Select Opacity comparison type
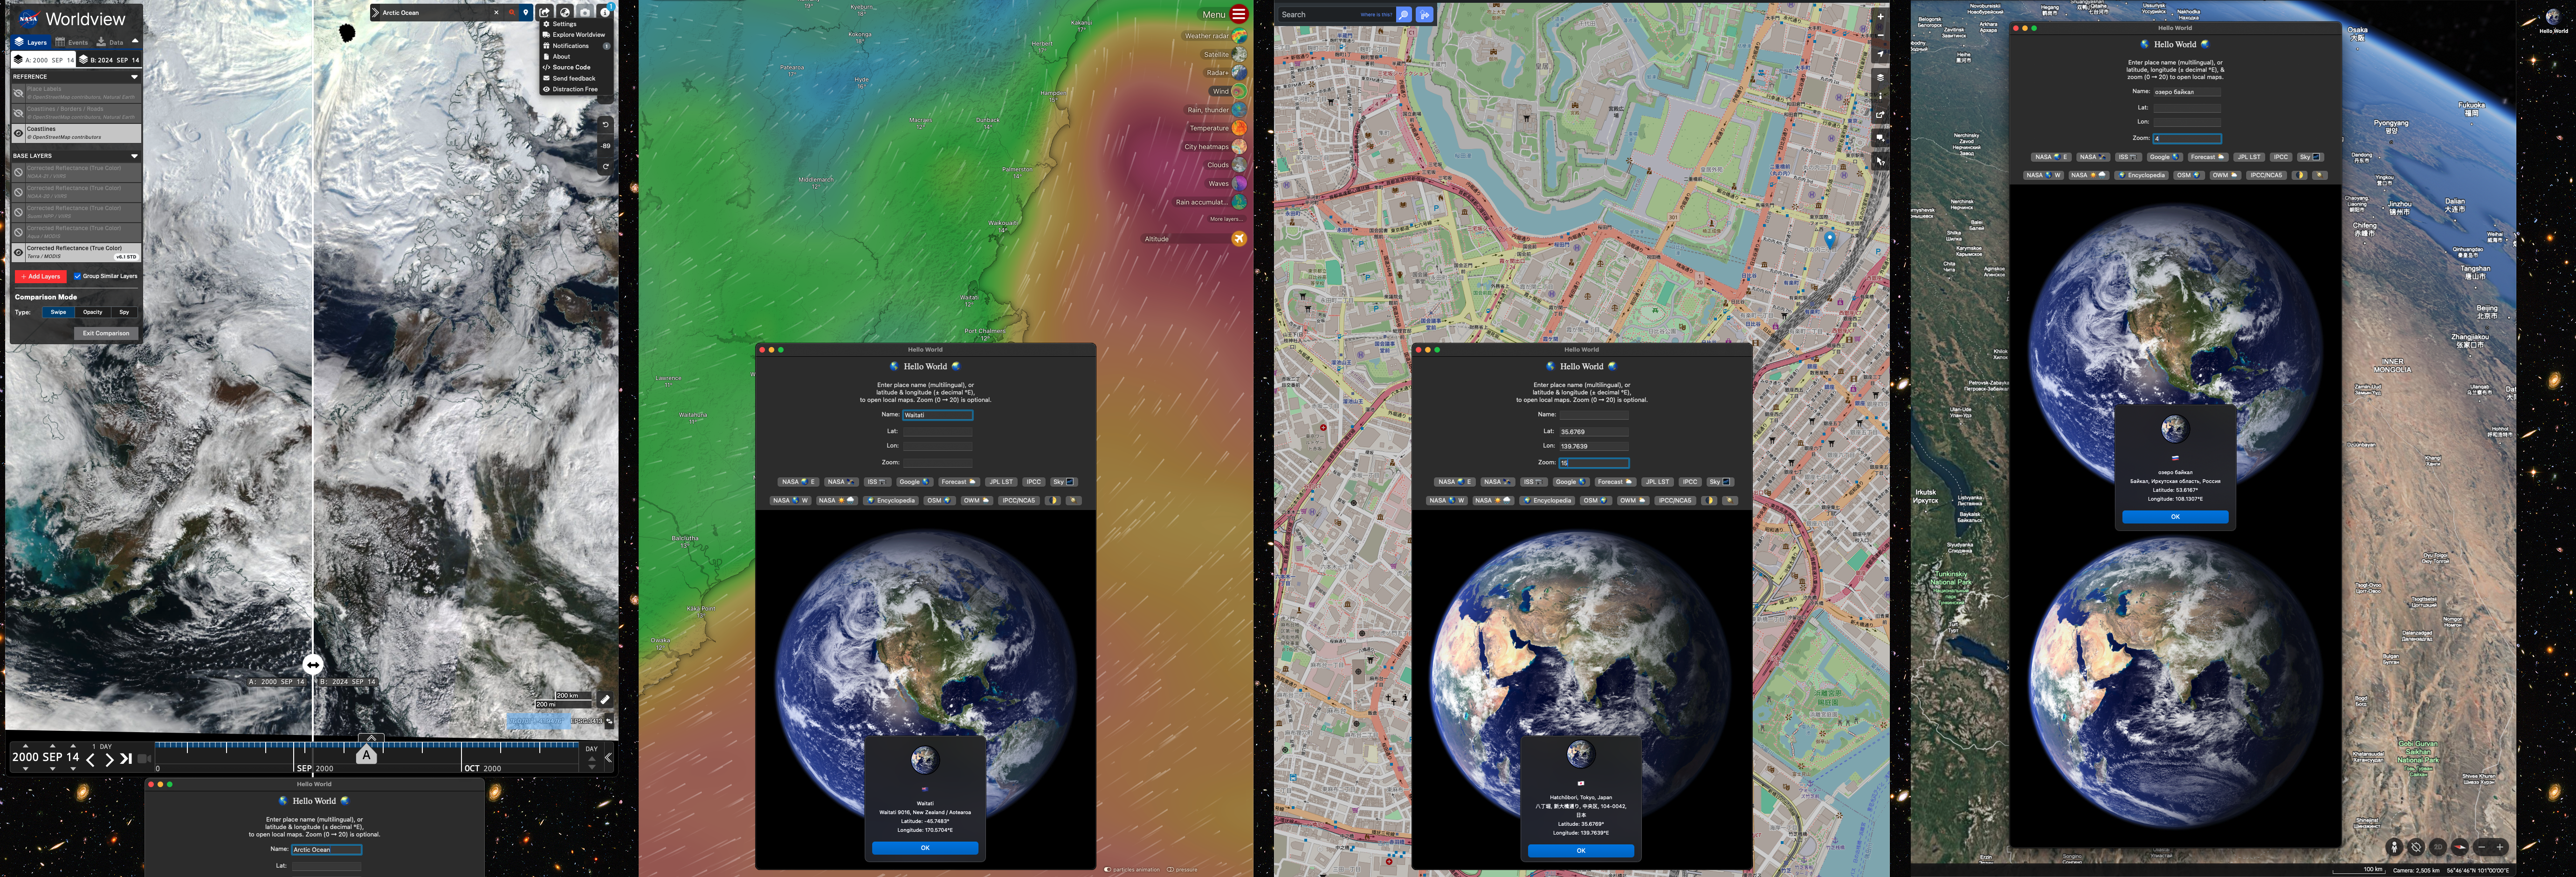Screen dimensions: 2576x877 (x=93, y=312)
